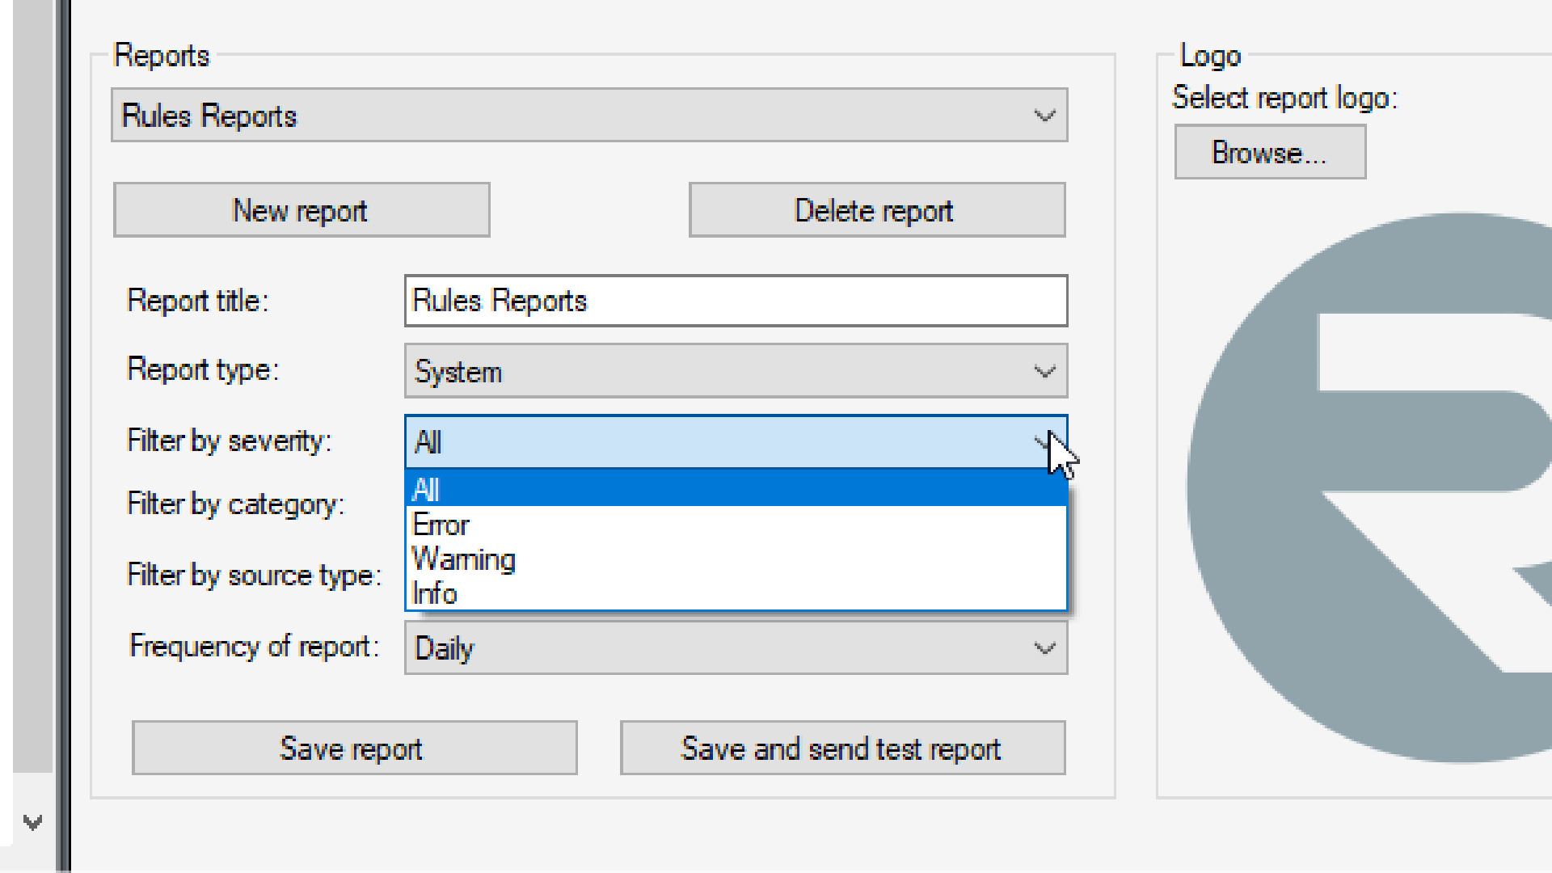Image resolution: width=1552 pixels, height=873 pixels.
Task: Collapse the Filter by severity dropdown
Action: point(736,442)
